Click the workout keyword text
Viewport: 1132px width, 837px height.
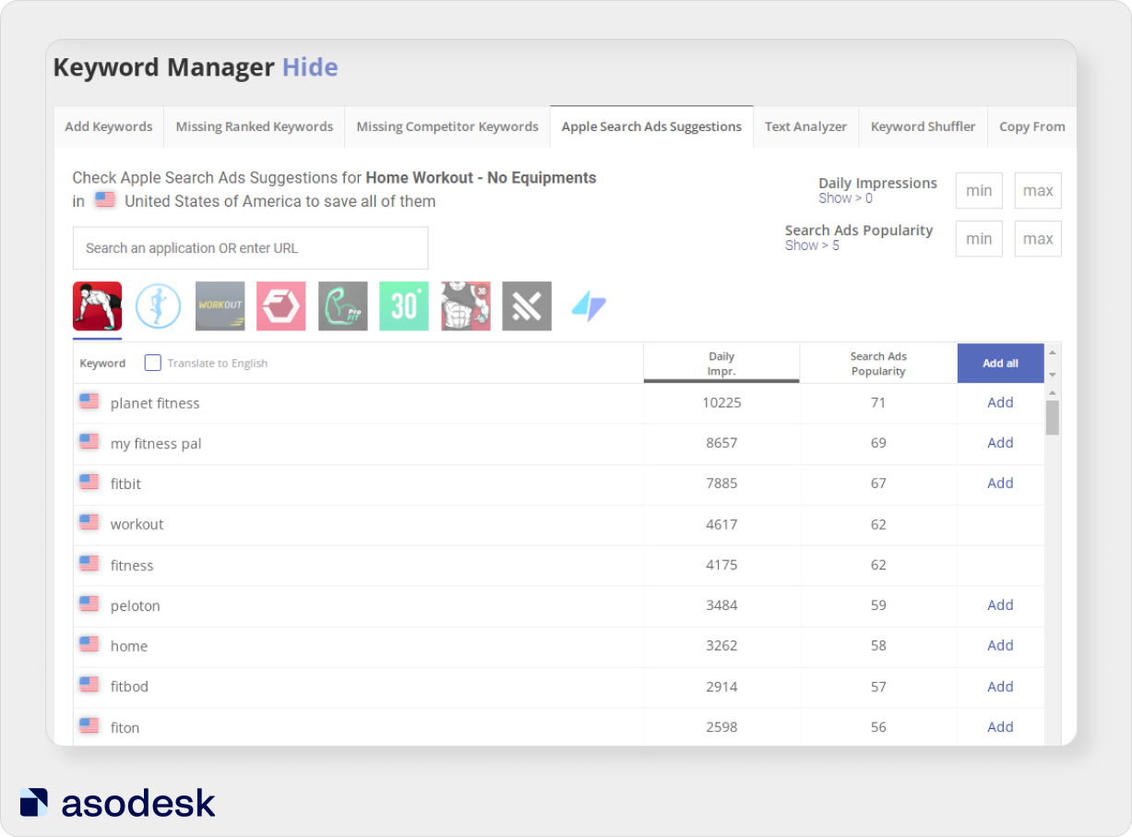pyautogui.click(x=137, y=524)
